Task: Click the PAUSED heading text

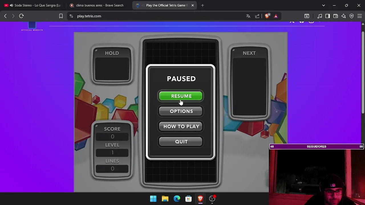Action: point(181,79)
